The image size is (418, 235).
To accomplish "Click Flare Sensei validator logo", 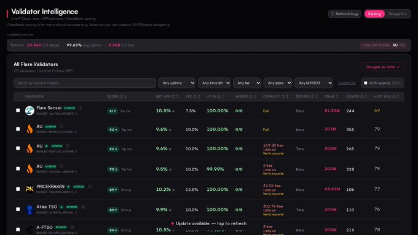I will (30, 110).
